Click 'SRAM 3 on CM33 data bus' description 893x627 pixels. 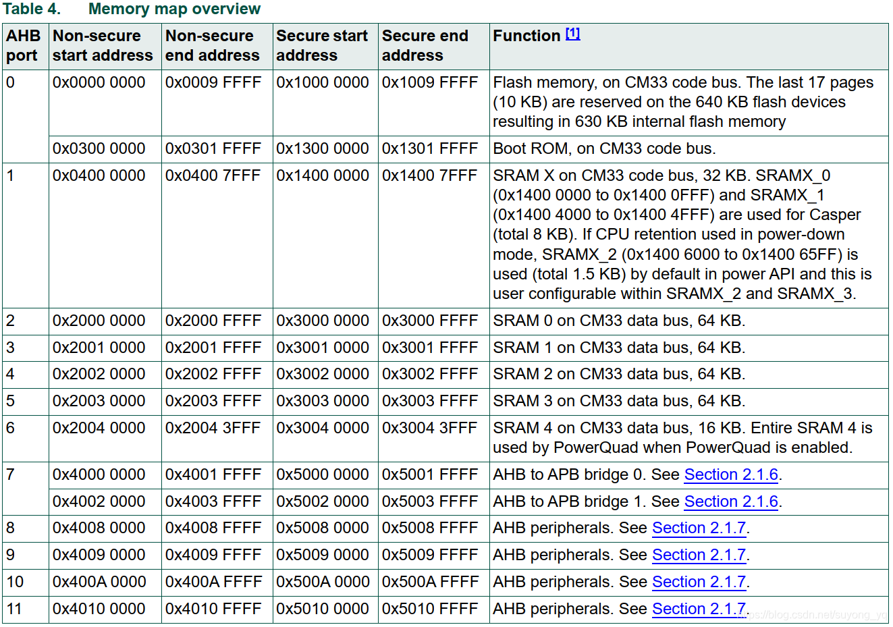619,401
